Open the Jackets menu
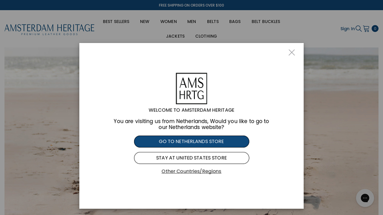Viewport: 383px width, 215px height. tap(175, 36)
